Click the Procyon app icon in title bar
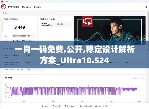 click(2, 2)
